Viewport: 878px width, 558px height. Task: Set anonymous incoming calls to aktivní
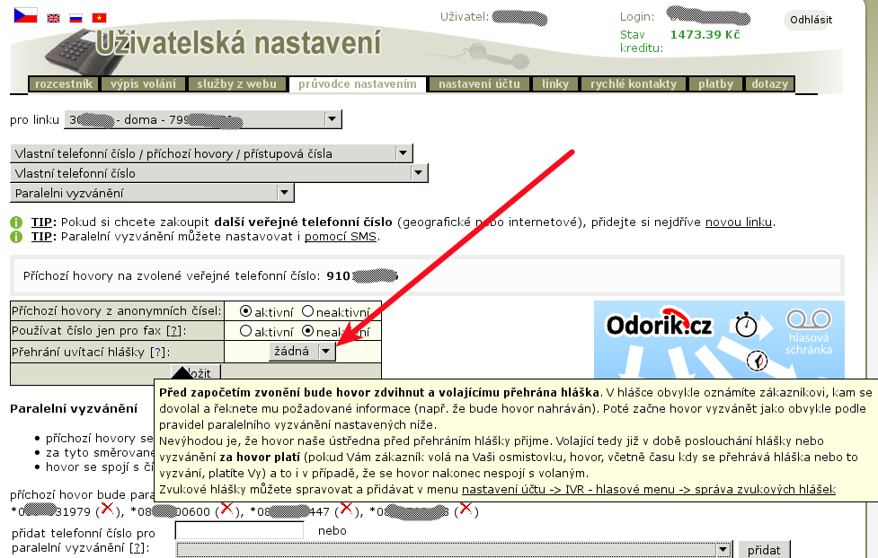(x=245, y=311)
